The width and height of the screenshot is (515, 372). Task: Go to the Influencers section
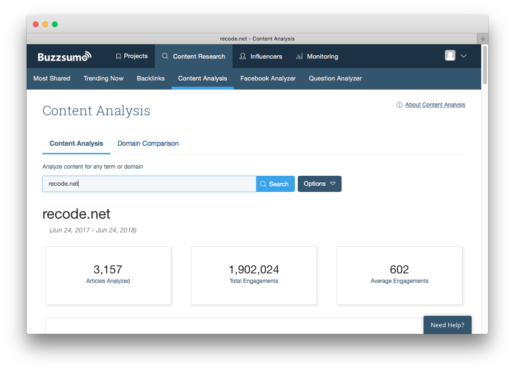261,56
